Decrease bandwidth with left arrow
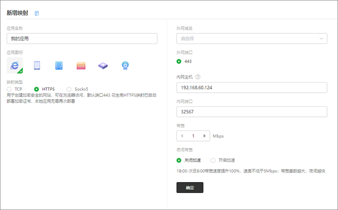Viewport: 338px width, 210px height. (x=182, y=136)
